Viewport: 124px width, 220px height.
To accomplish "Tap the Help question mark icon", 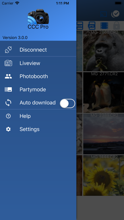I will [x=8, y=116].
